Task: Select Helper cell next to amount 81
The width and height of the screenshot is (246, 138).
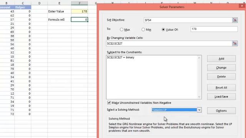Action: click(23, 61)
